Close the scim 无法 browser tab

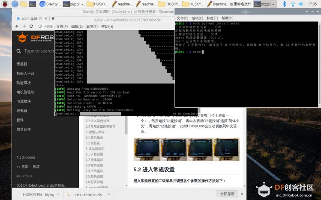(46, 18)
